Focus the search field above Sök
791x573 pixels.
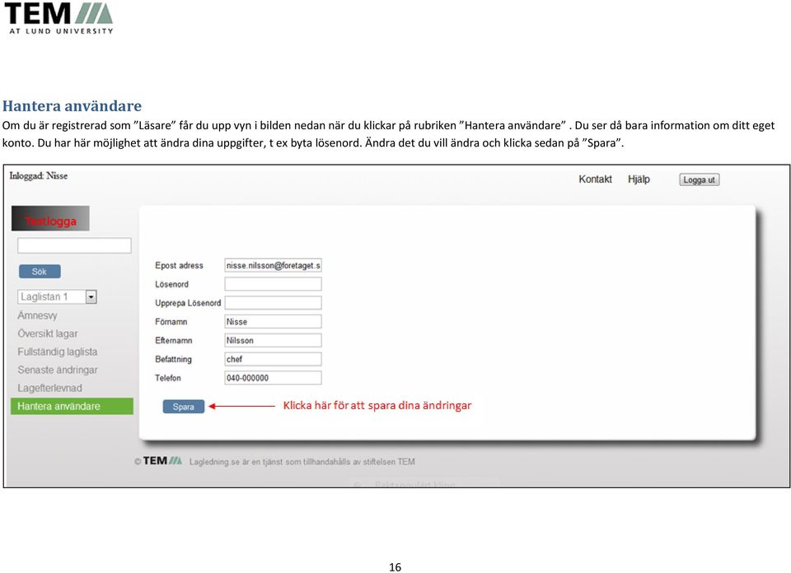click(x=74, y=245)
